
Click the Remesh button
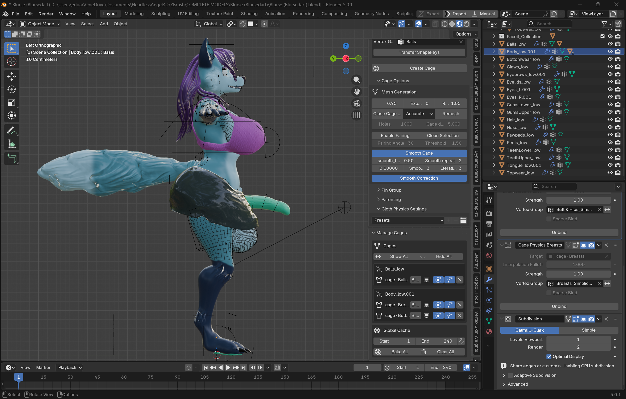point(451,114)
